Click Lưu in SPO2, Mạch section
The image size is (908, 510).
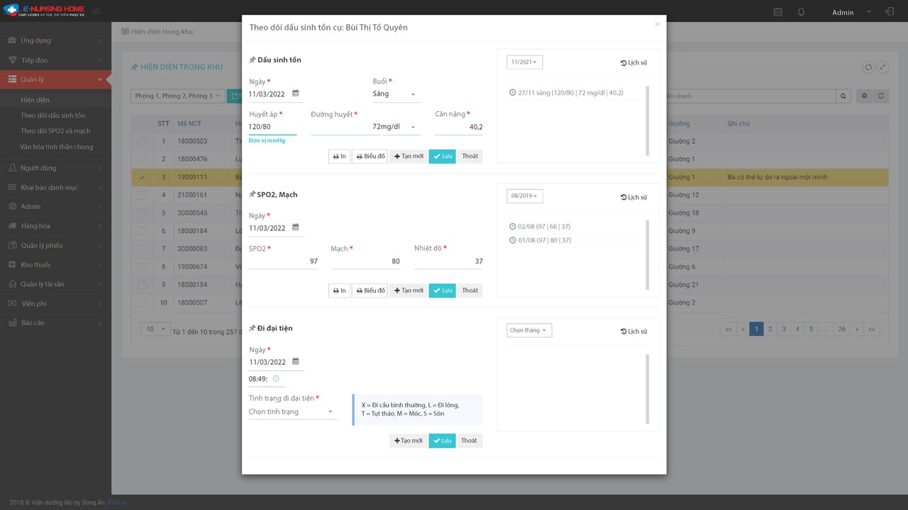coord(442,290)
